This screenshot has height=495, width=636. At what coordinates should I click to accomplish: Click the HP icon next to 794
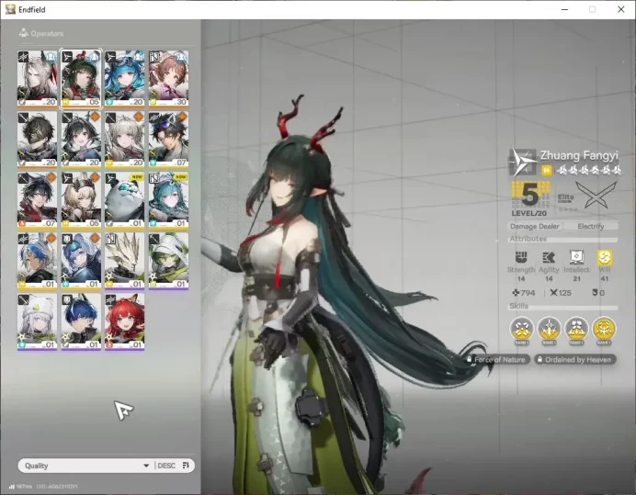tap(516, 292)
